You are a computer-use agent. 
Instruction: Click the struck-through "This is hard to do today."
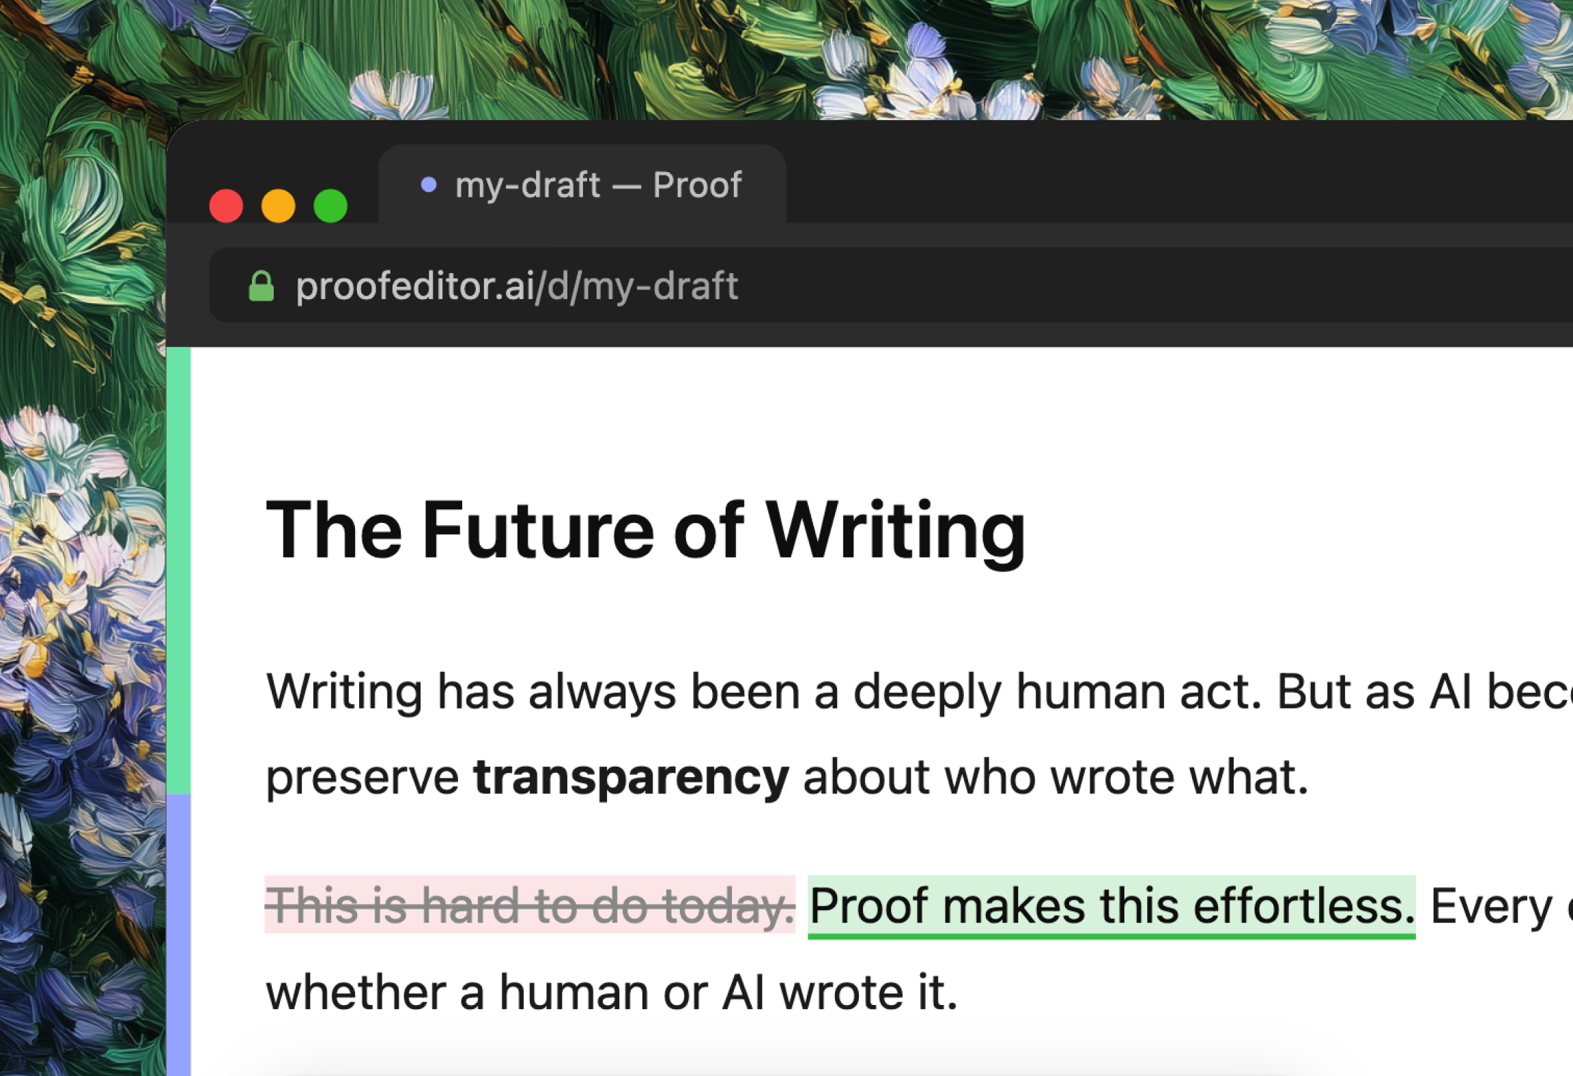(x=530, y=906)
